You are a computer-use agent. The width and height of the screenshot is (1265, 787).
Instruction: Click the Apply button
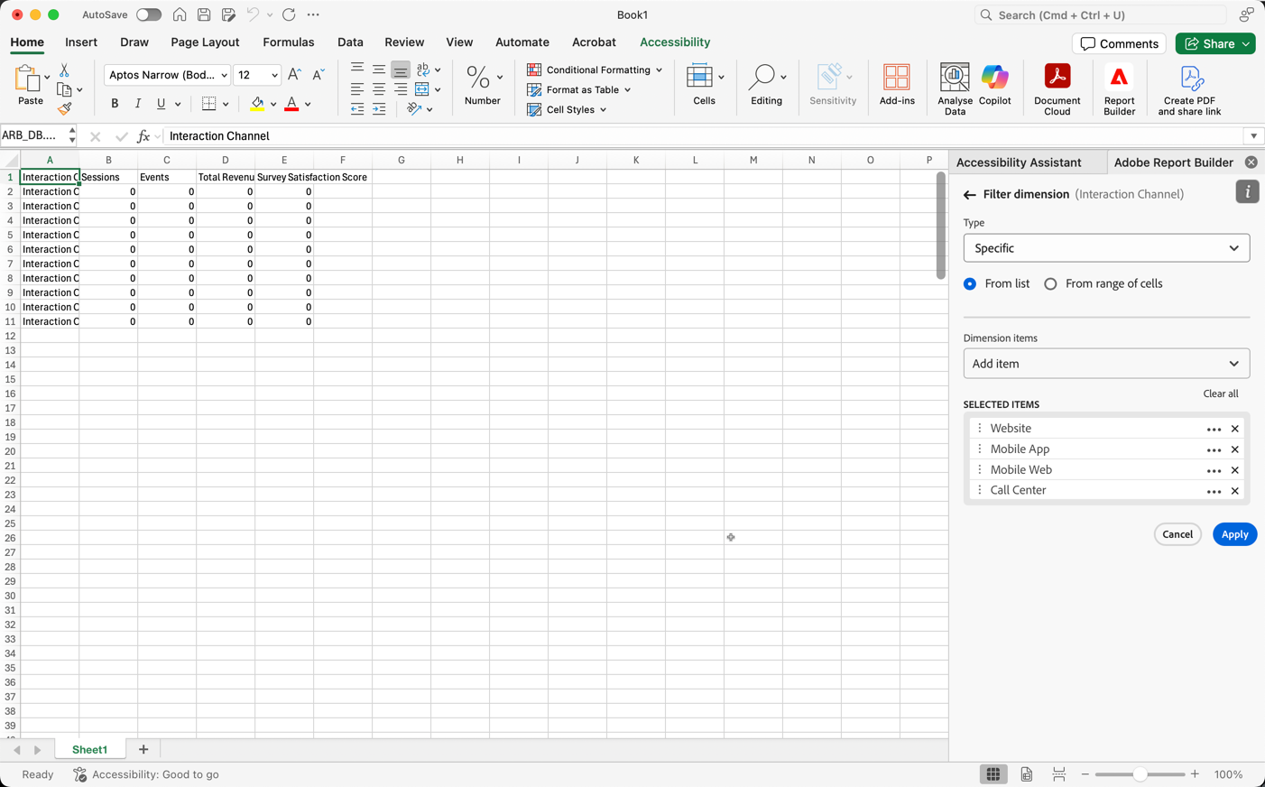click(1234, 534)
